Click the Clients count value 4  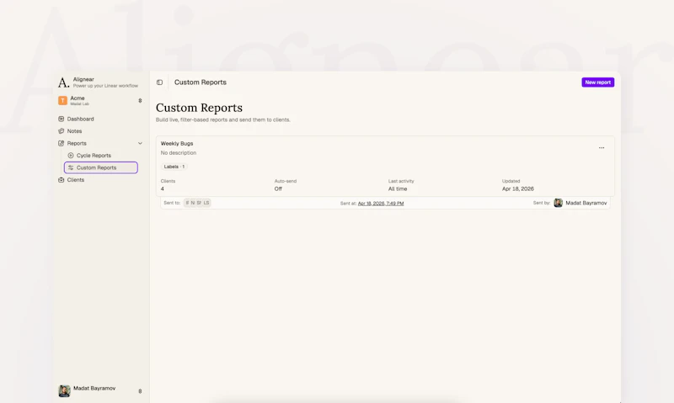click(x=163, y=188)
